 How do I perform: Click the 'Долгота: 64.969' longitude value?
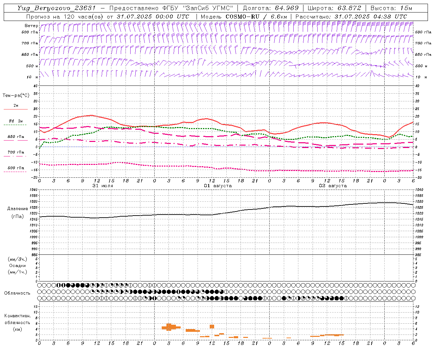coord(271,8)
